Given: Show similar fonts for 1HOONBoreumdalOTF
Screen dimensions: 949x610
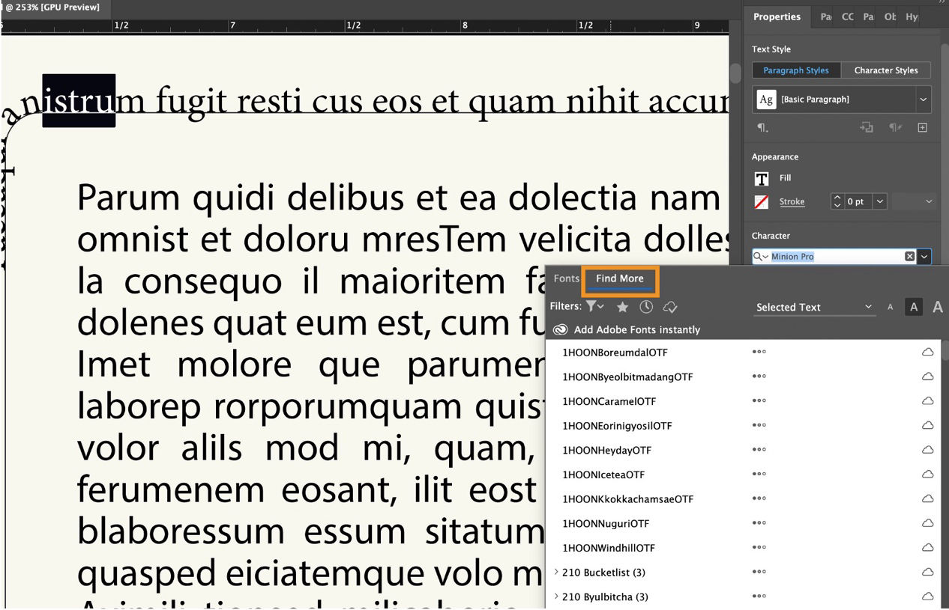Looking at the screenshot, I should click(759, 352).
